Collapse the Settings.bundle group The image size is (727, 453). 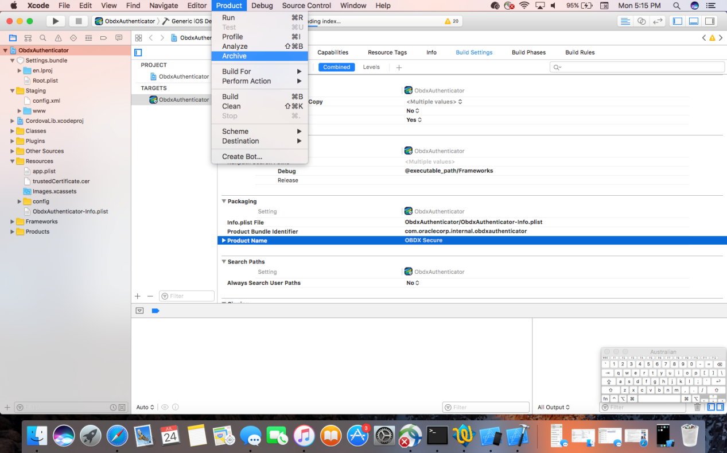pyautogui.click(x=12, y=60)
